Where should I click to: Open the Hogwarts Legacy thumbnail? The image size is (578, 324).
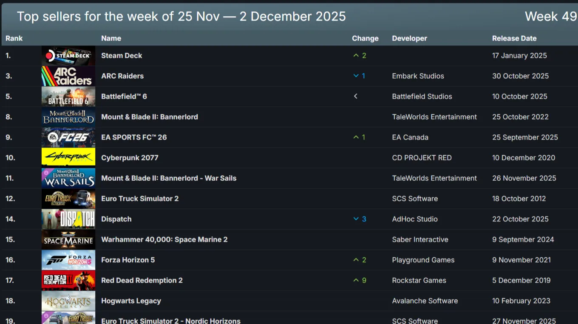tap(68, 301)
